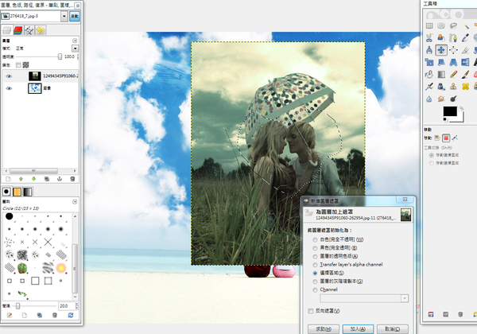This screenshot has width=477, height=334.
Task: Select the Bucket Fill tool
Action: click(x=429, y=75)
